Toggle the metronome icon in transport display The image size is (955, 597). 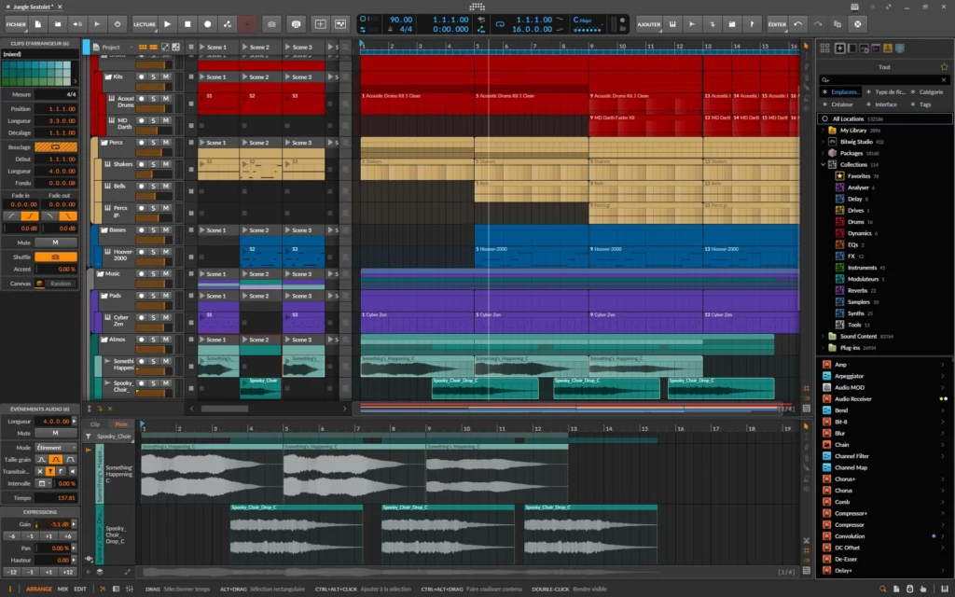[391, 29]
